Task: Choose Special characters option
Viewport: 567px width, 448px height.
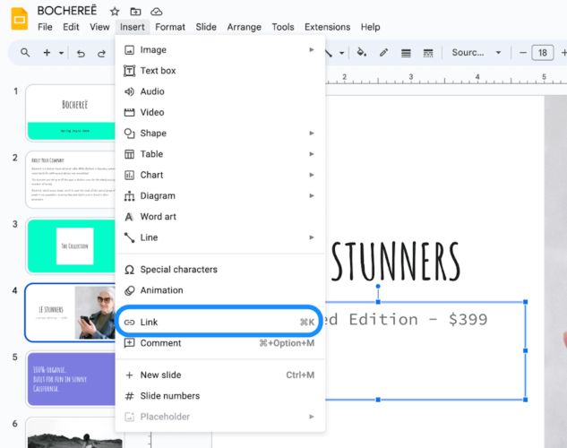Action: (x=219, y=270)
